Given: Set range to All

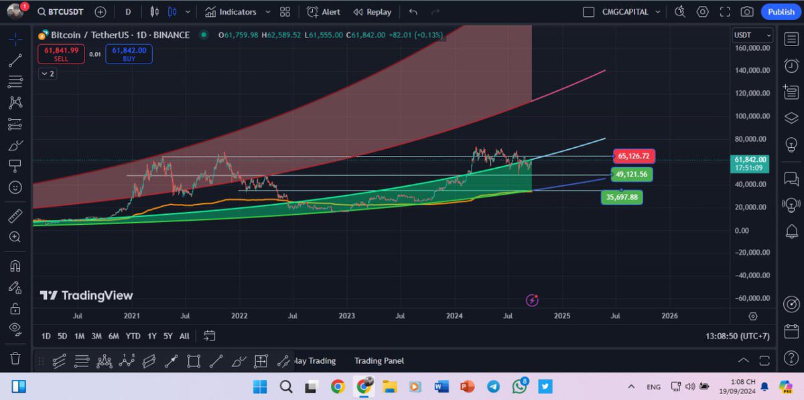Looking at the screenshot, I should click(x=184, y=336).
